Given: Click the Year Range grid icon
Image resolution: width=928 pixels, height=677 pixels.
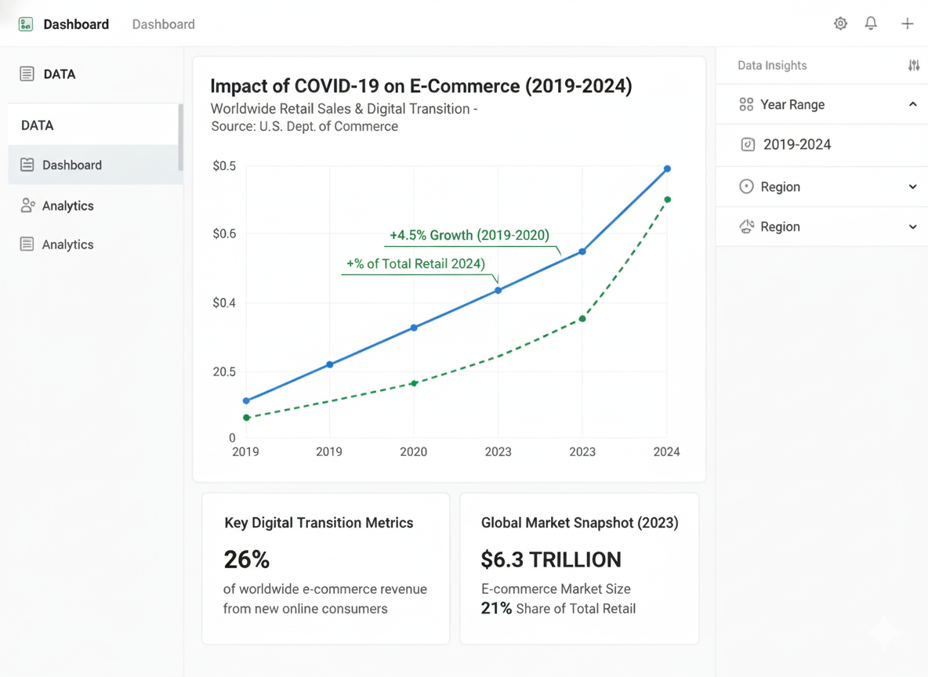Looking at the screenshot, I should pos(746,104).
